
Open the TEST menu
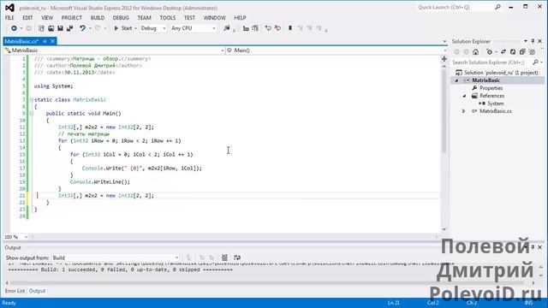pyautogui.click(x=189, y=18)
